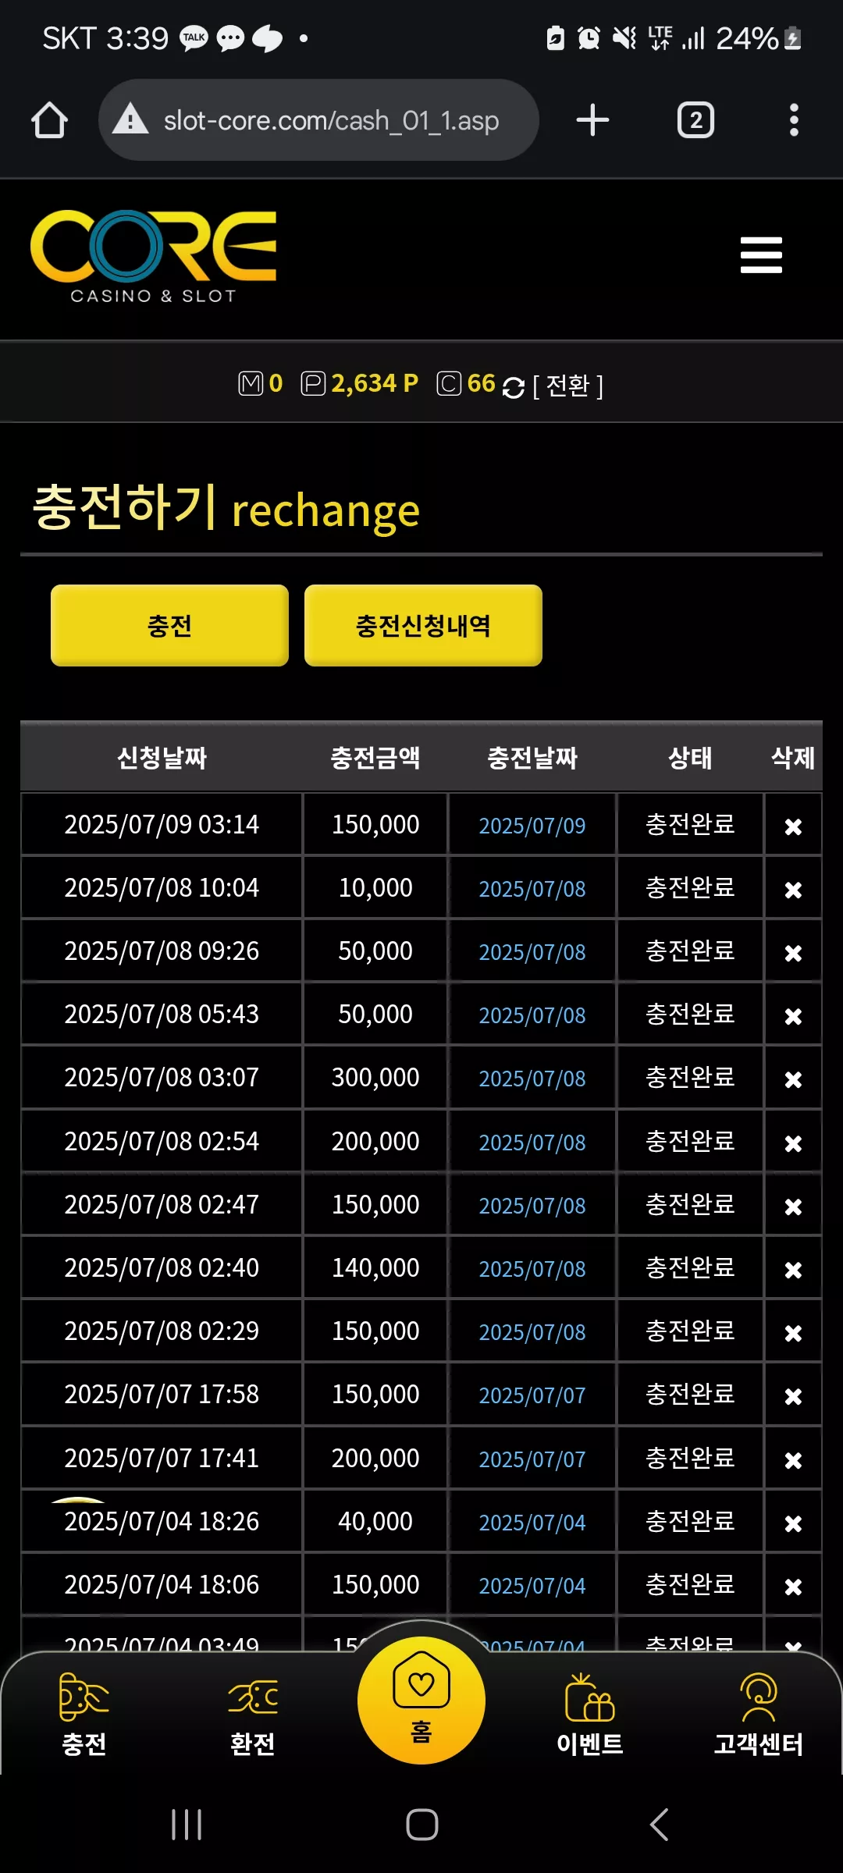Select the 충전신청내역 tab button
The image size is (843, 1873).
423,625
